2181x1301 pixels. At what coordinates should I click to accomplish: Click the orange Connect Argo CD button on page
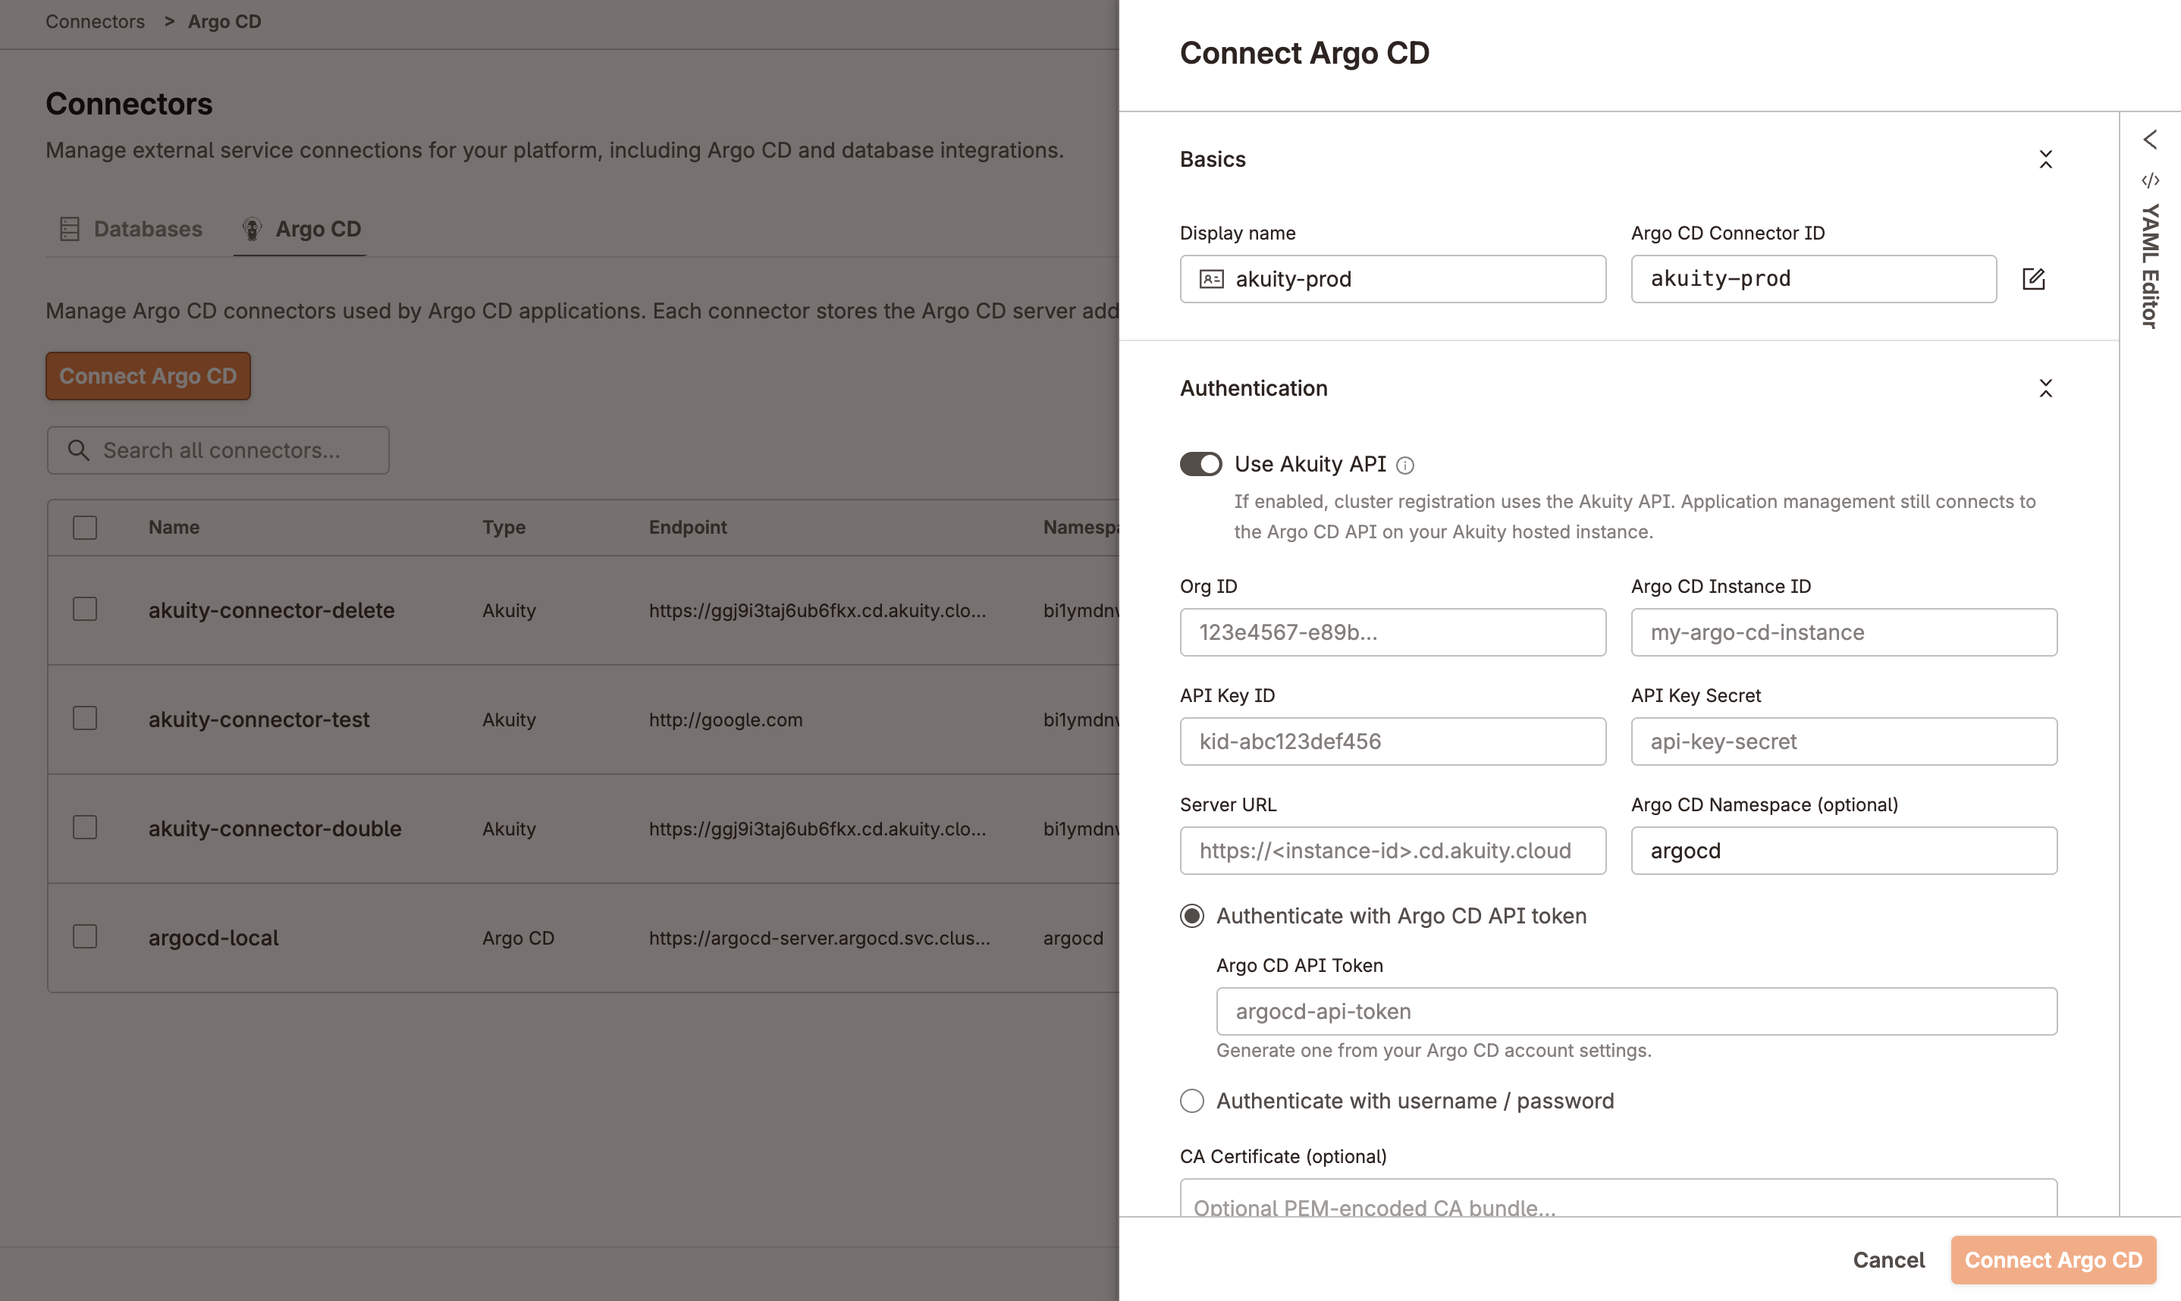(x=148, y=376)
